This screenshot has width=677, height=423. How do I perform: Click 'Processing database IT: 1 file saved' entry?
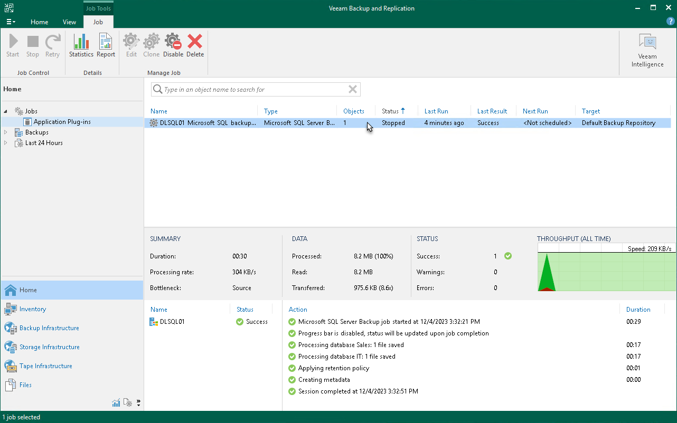pos(347,357)
